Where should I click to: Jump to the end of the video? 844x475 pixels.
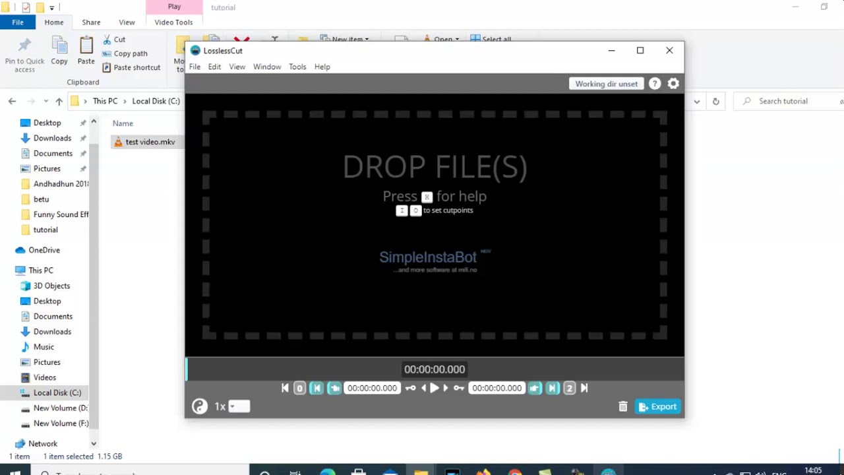[x=584, y=388]
